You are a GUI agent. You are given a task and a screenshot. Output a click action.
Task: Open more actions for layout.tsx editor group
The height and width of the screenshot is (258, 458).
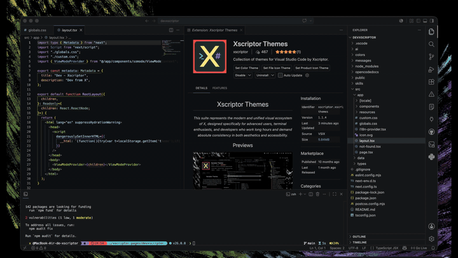tap(178, 30)
